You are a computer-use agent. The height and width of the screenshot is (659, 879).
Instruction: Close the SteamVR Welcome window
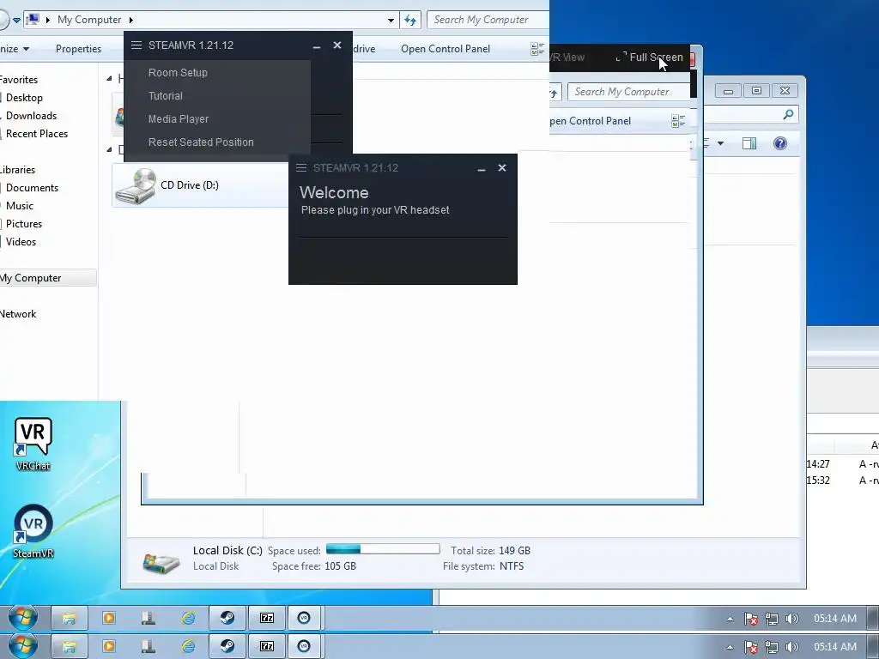coord(501,168)
